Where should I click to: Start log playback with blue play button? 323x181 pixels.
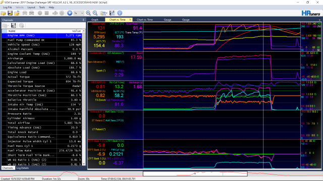(70, 13)
